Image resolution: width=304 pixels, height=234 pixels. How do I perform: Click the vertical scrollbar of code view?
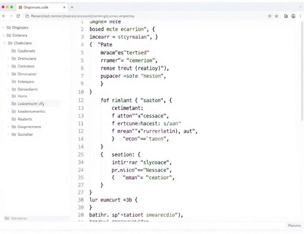(x=302, y=72)
